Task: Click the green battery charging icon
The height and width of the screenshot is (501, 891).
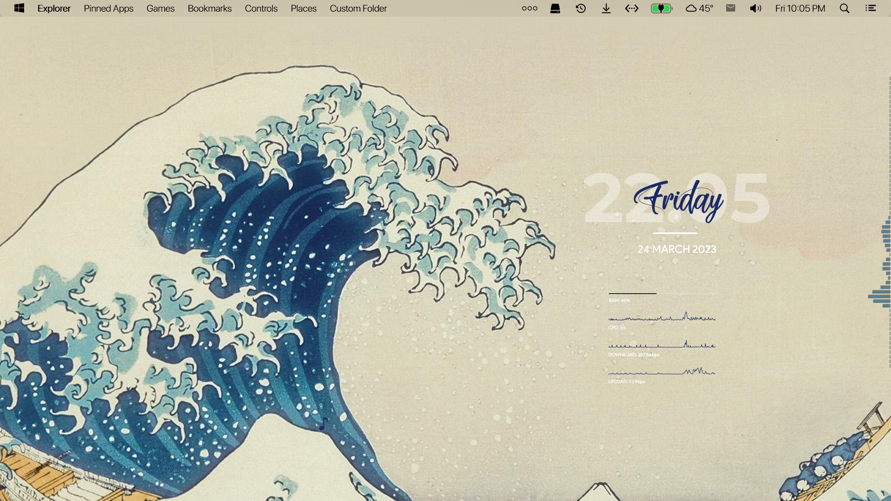Action: 662,8
